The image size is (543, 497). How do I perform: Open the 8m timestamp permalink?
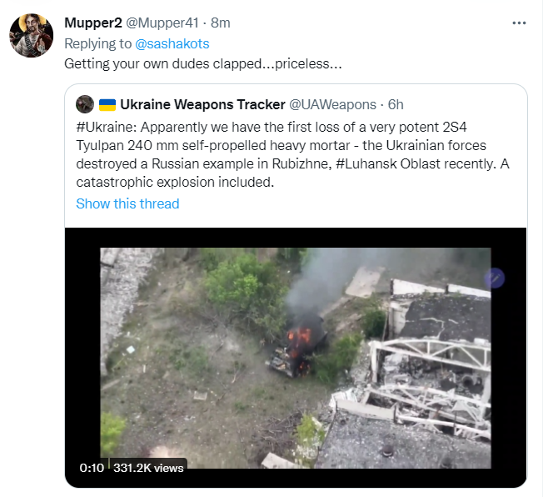pyautogui.click(x=221, y=23)
